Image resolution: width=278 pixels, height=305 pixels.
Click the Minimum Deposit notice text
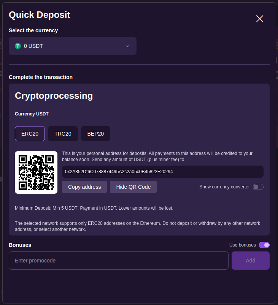94,208
